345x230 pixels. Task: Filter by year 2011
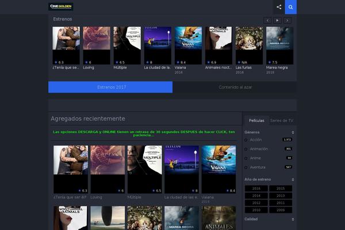pyautogui.click(x=281, y=203)
